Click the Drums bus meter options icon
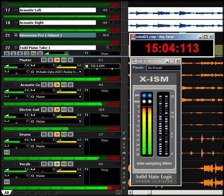 pos(7,152)
